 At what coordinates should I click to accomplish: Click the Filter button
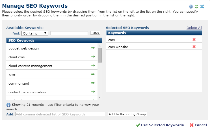(x=95, y=33)
